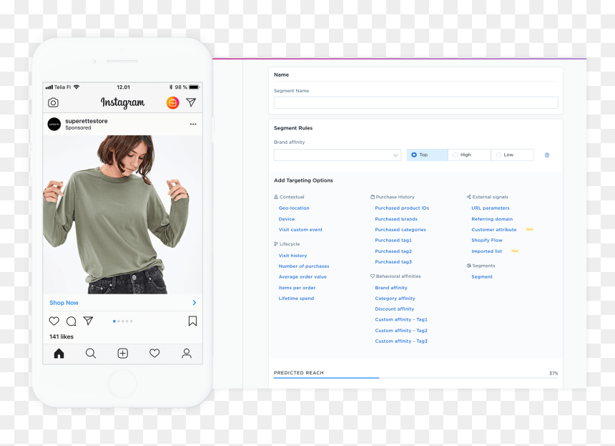
Task: Select the Low affinity radio option
Action: 512,155
